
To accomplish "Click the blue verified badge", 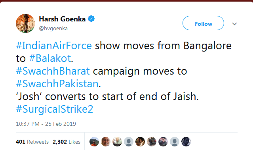I will (91, 19).
